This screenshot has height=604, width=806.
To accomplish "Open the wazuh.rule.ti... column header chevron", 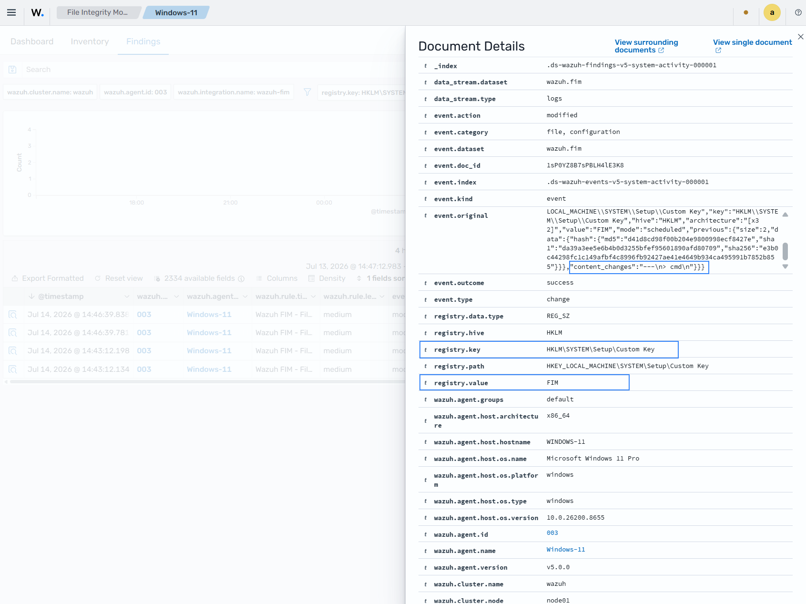I will tap(313, 297).
